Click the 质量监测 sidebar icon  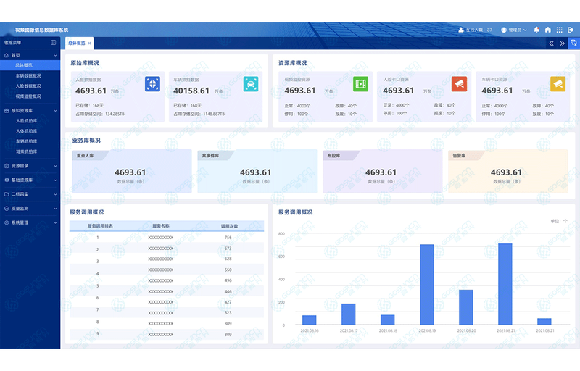(x=7, y=209)
